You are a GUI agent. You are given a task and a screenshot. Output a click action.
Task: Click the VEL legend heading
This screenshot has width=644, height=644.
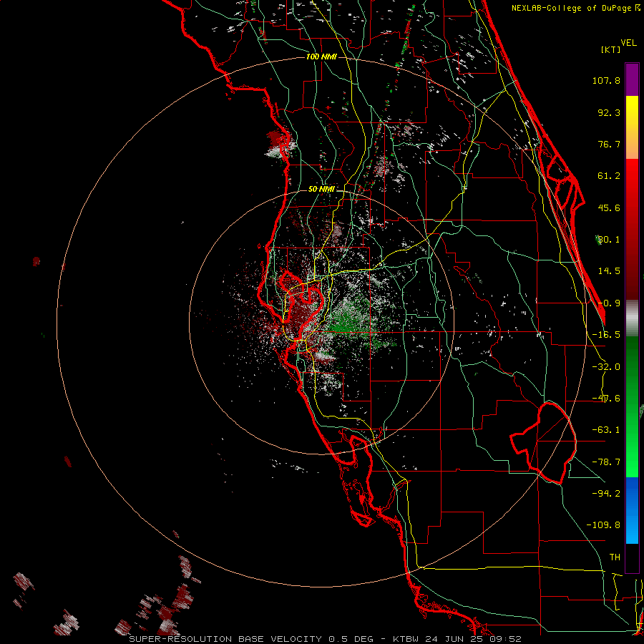click(628, 43)
